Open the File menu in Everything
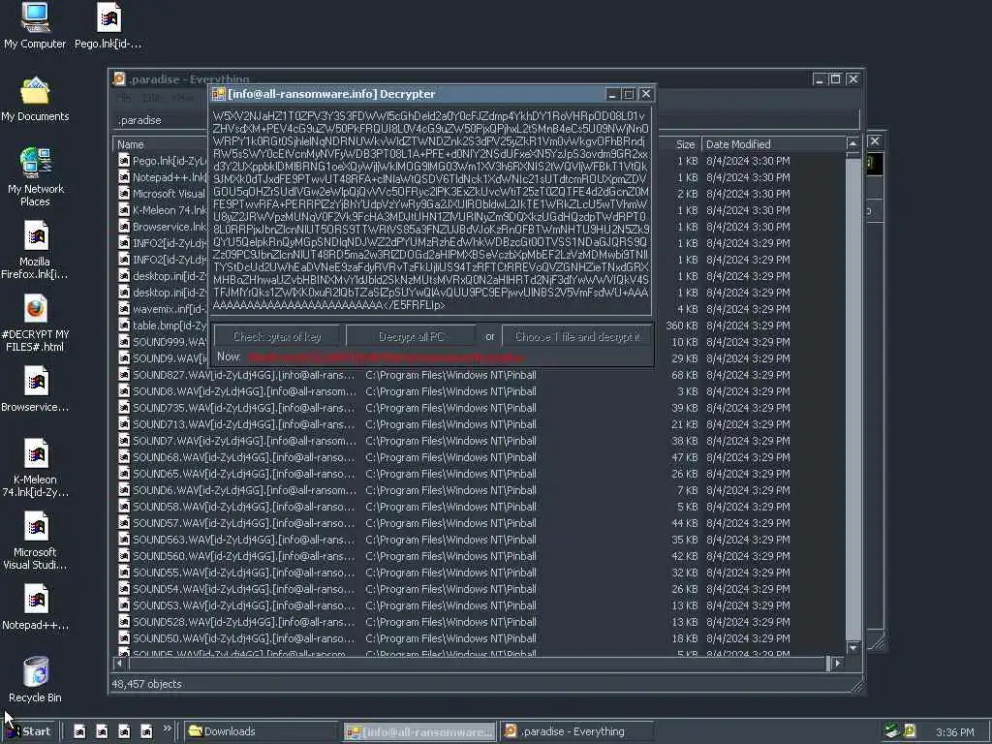 123,98
